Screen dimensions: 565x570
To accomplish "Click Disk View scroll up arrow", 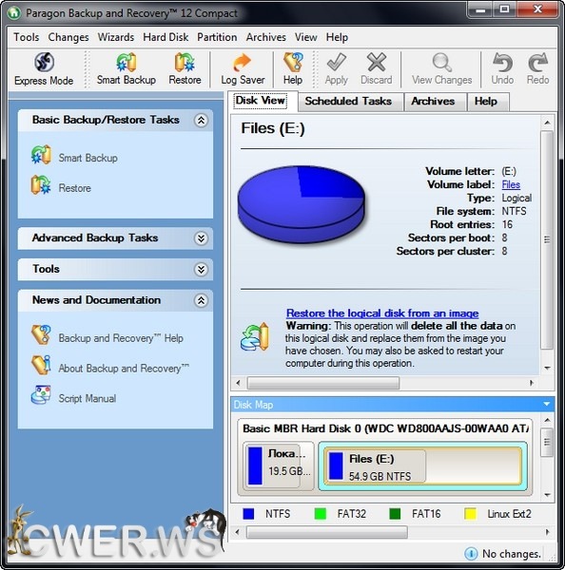I will [547, 123].
